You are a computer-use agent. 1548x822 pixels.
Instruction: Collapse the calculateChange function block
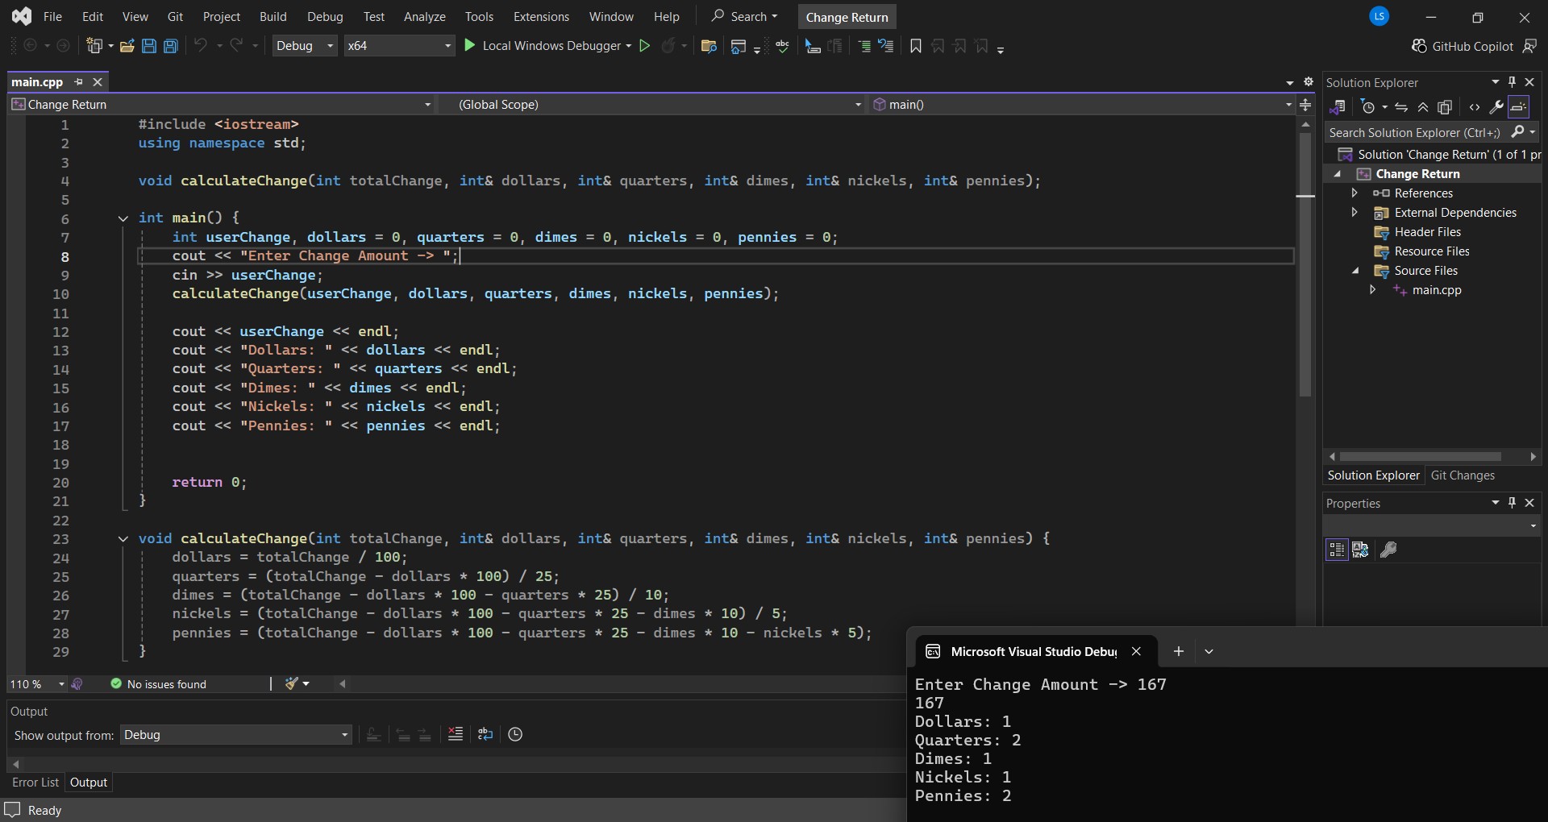[x=123, y=538]
